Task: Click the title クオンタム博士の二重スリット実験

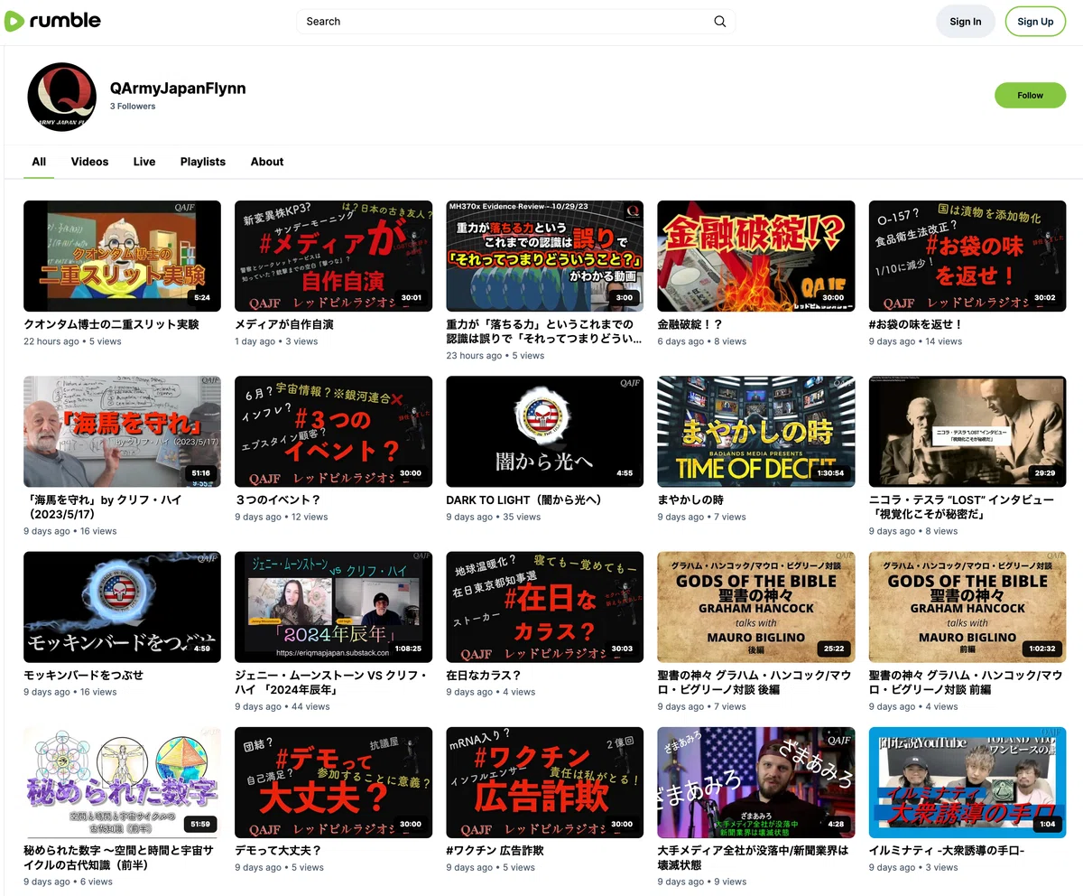Action: 111,324
